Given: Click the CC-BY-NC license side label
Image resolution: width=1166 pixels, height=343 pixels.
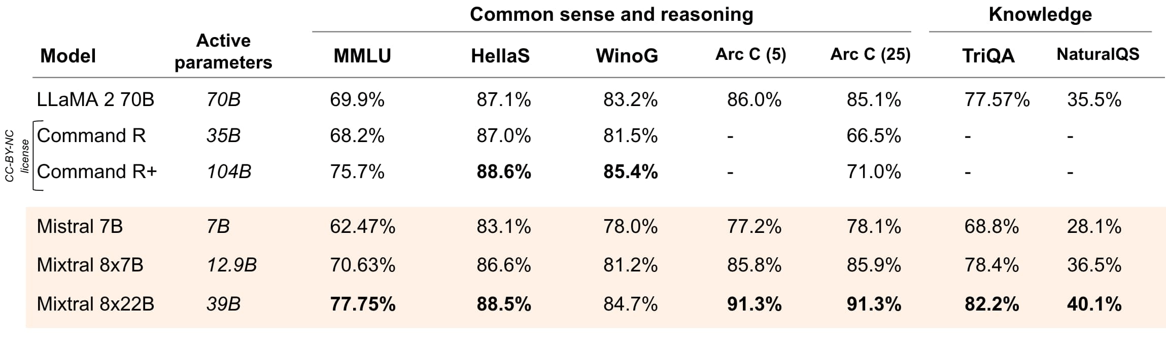Looking at the screenshot, I should [x=17, y=155].
